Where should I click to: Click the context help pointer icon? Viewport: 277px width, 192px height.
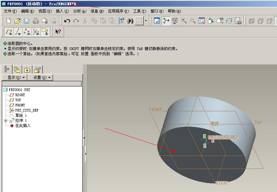click(58, 32)
